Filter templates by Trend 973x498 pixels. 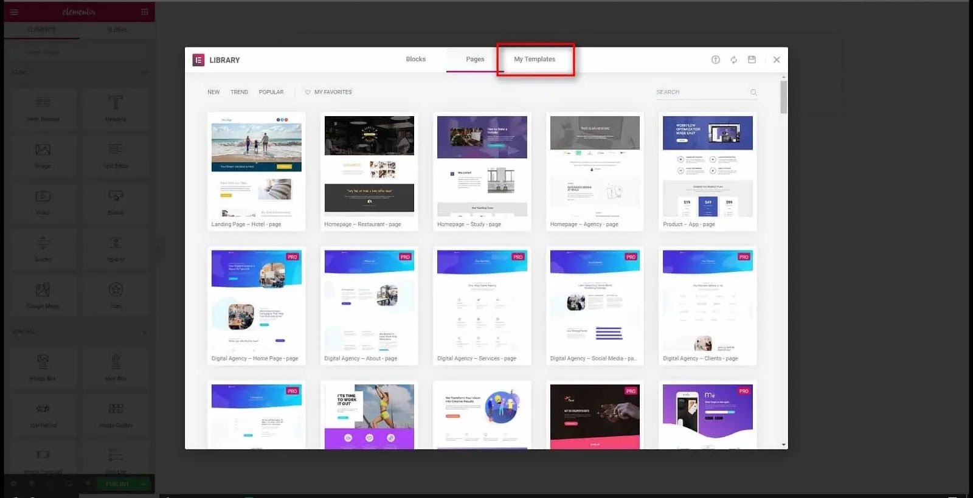click(239, 92)
